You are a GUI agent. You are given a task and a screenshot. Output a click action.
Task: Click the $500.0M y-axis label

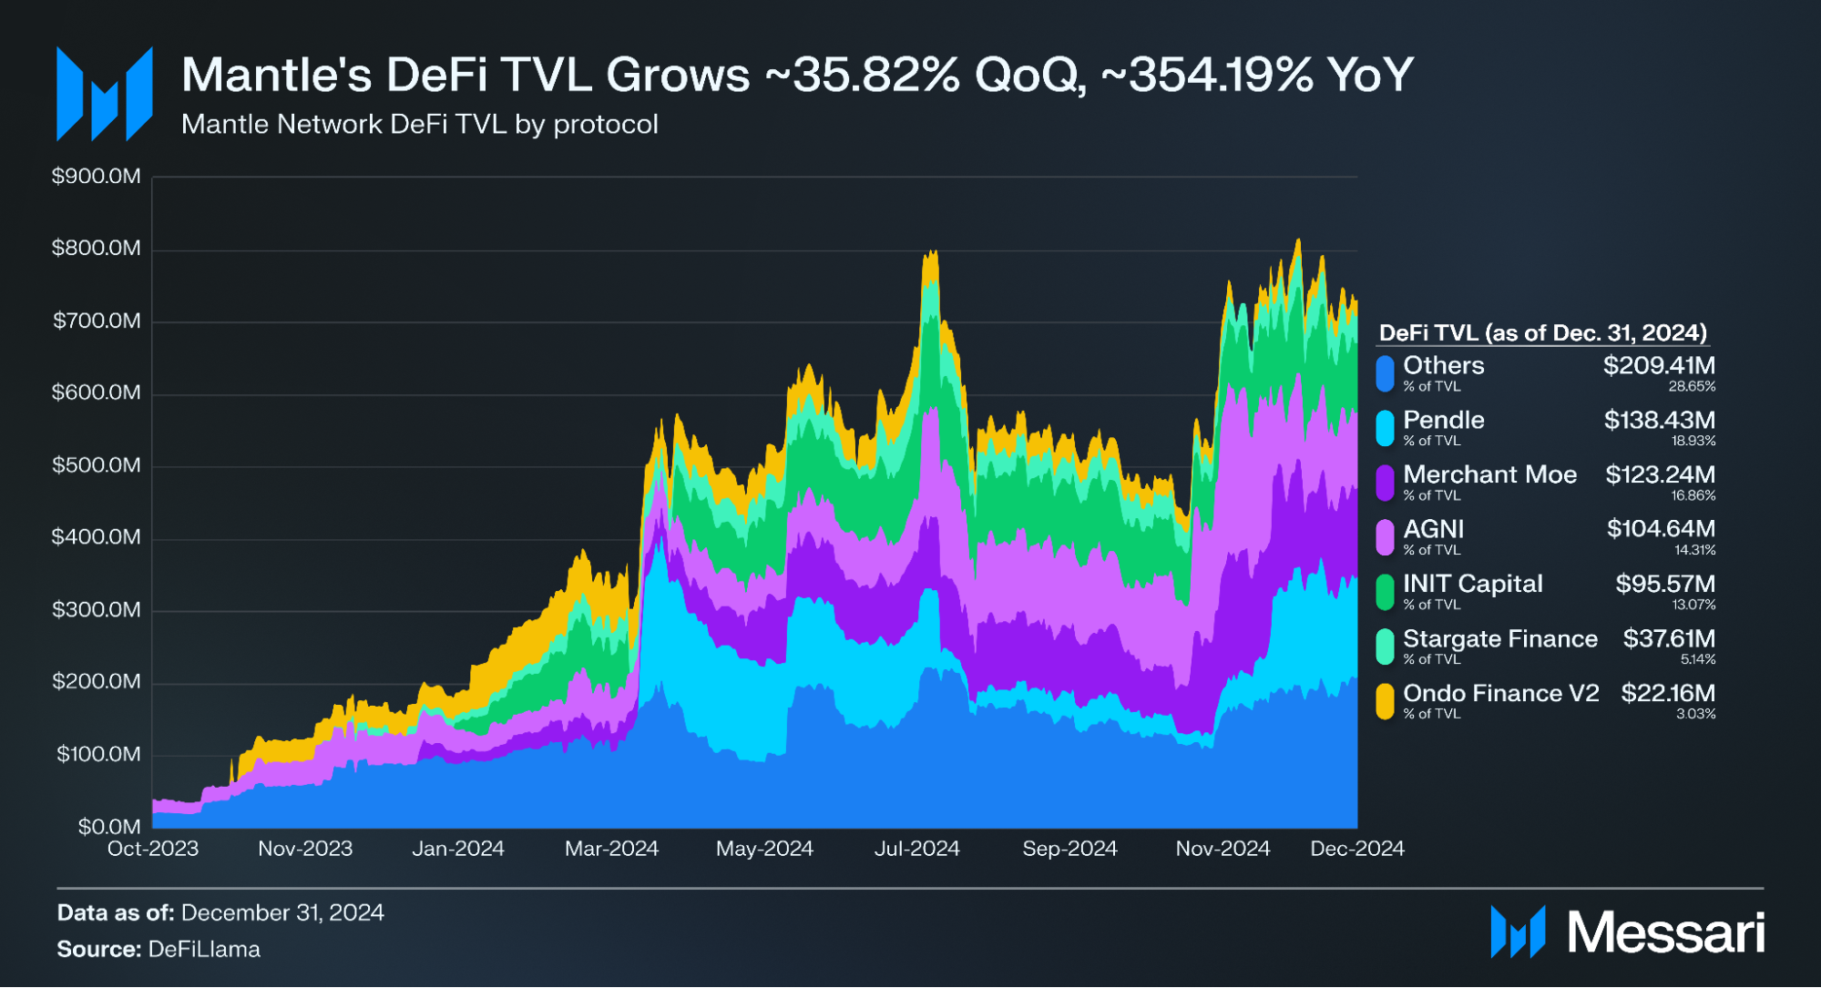pos(97,465)
